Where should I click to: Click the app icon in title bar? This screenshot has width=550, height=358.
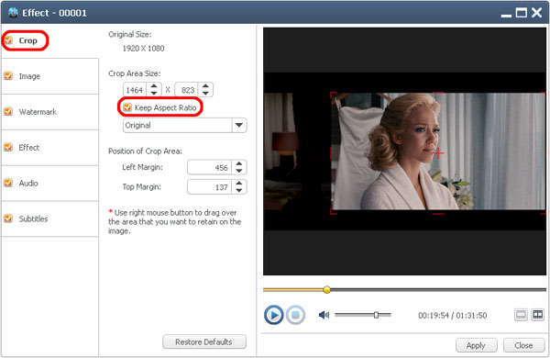[x=13, y=13]
